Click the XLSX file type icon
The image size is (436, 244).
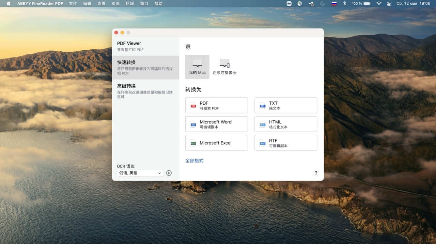point(193,143)
